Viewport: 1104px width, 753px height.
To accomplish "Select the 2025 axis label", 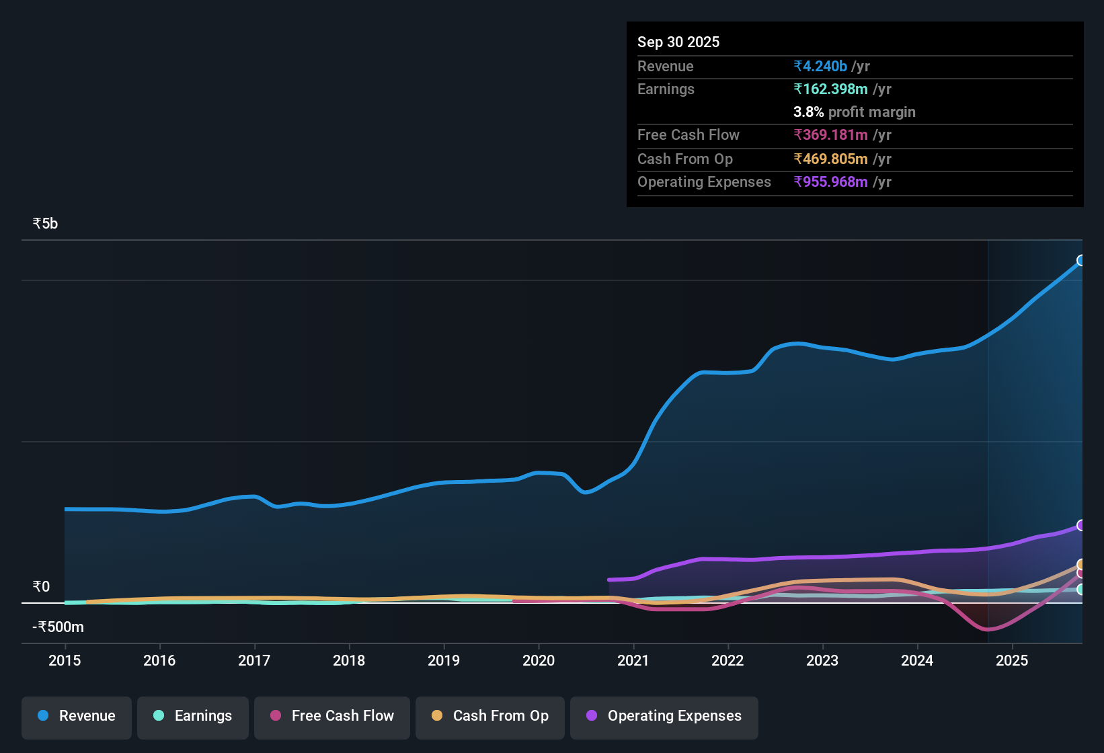I will pos(1013,661).
